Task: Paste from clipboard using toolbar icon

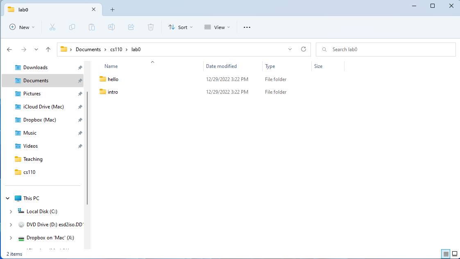Action: coord(92,27)
